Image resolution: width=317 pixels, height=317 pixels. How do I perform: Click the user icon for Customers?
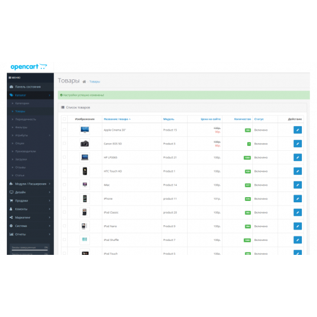click(11, 209)
